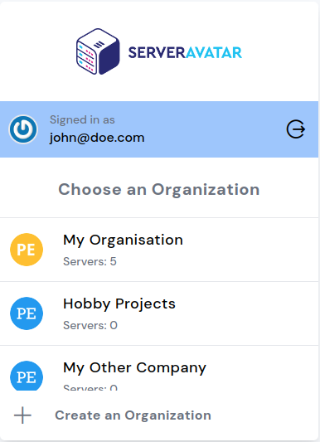Click the partially hidden Servers count below My Other Company
The height and width of the screenshot is (442, 320).
click(90, 387)
